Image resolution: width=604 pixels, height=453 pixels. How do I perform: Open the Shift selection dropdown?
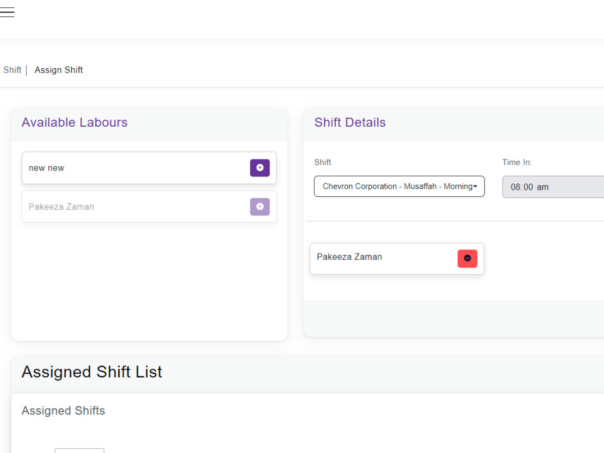399,187
